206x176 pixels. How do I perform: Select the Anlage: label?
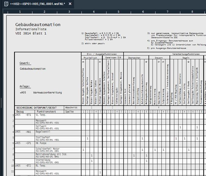pos(25,86)
